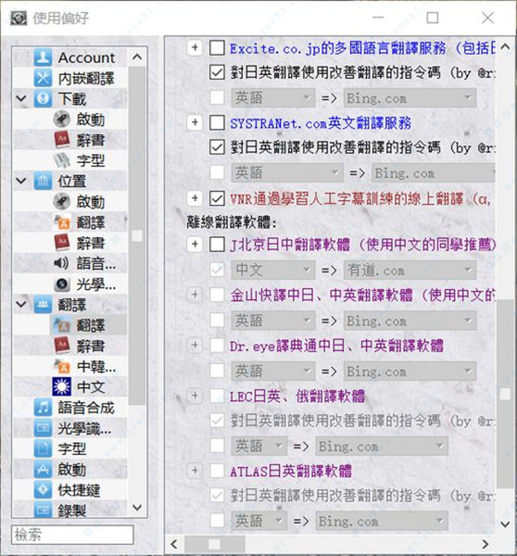The height and width of the screenshot is (556, 517).
Task: Expand plus button beside Excite.co.jp
Action: tap(195, 47)
